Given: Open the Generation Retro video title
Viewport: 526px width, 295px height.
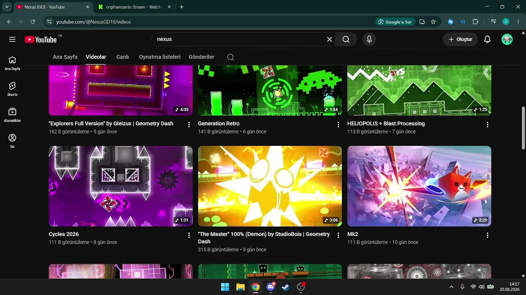Looking at the screenshot, I should [x=219, y=124].
